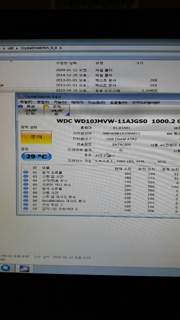This screenshot has width=180, height=320.
Task: Click the blue circle icon on the 정상 disk tab
Action: pos(20,106)
